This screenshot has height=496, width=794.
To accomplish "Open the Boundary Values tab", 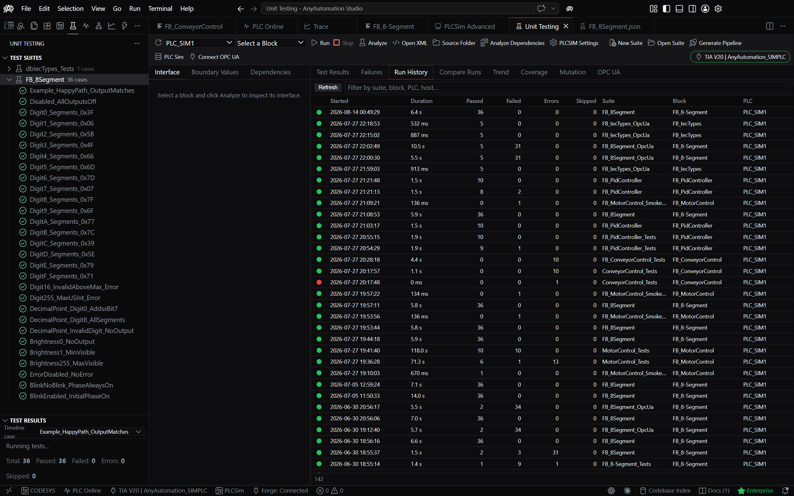I will (215, 72).
